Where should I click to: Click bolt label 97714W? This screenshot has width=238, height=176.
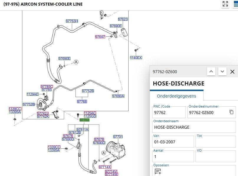pyautogui.click(x=111, y=174)
